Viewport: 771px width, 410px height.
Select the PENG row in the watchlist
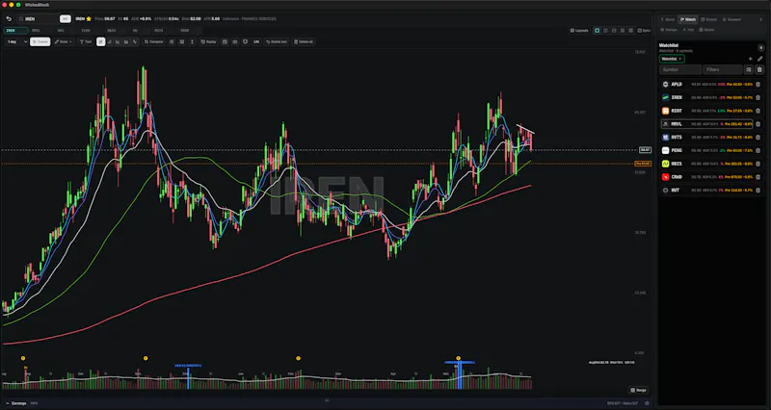[711, 151]
